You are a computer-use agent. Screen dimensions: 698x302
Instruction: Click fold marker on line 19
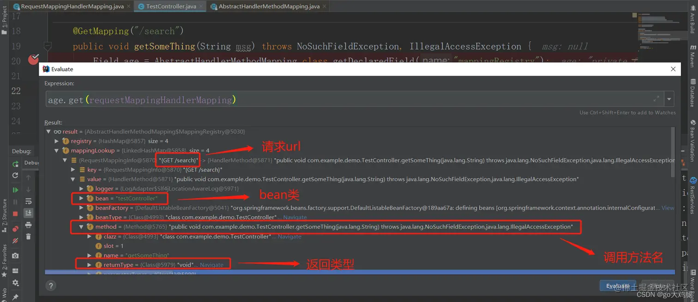[48, 46]
